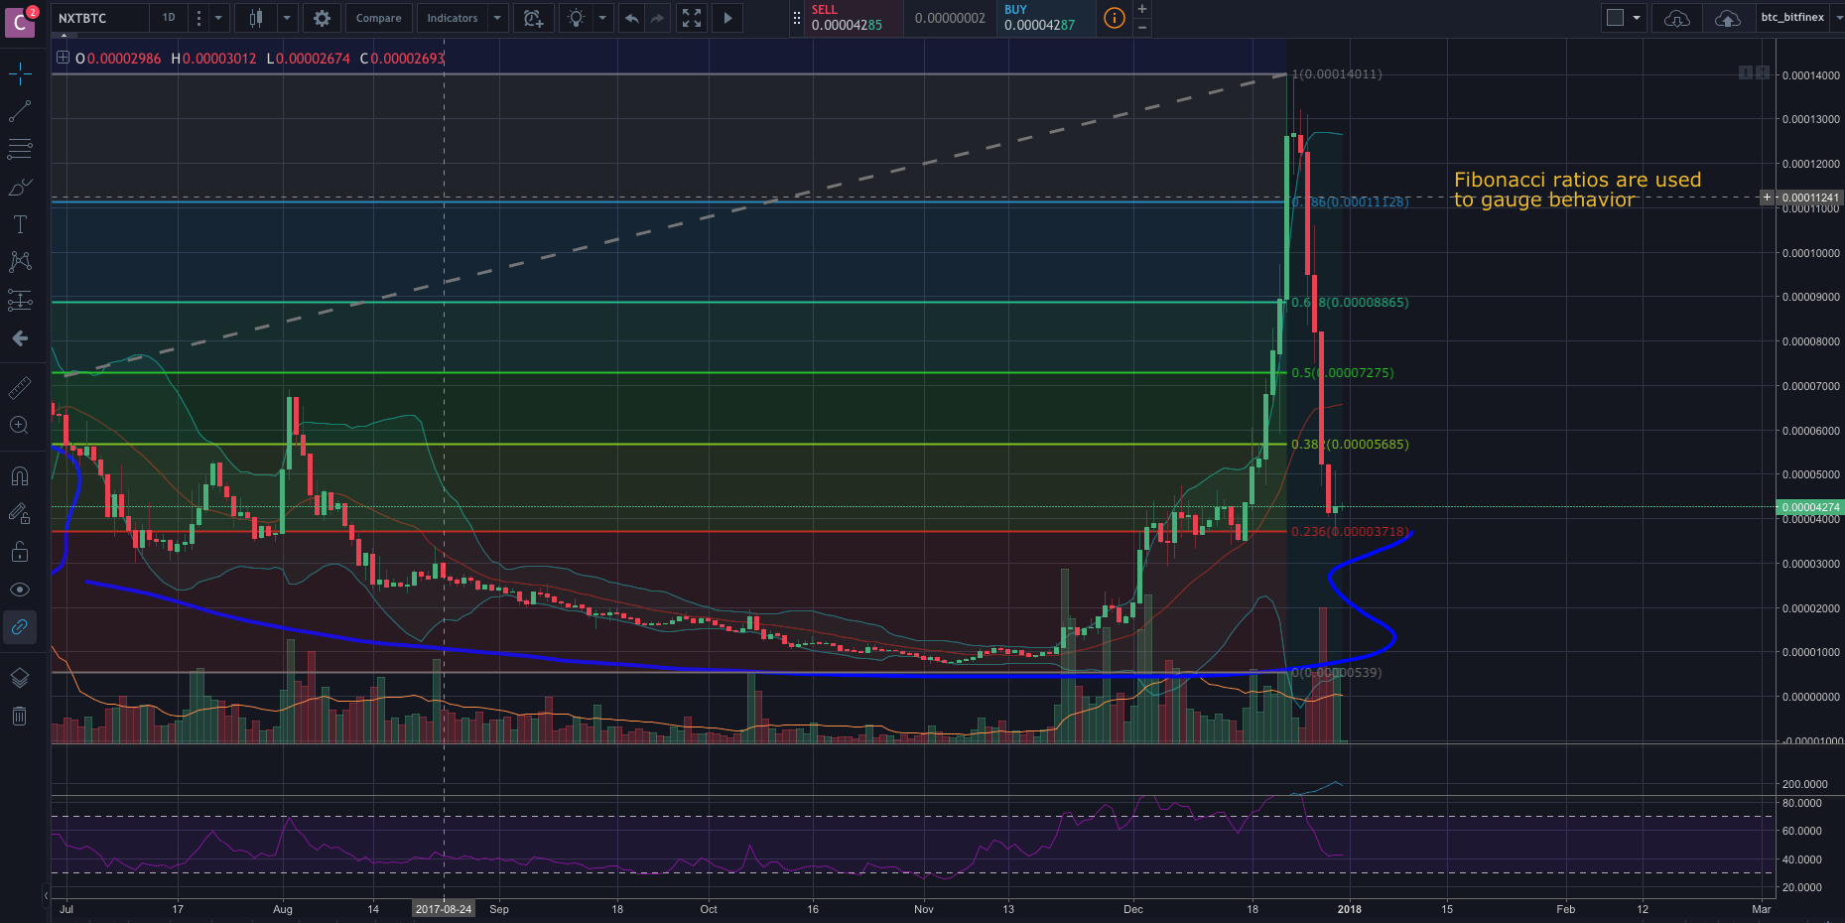Select the Fibonacci ratios text annotation
The height and width of the screenshot is (923, 1845).
click(x=1577, y=190)
